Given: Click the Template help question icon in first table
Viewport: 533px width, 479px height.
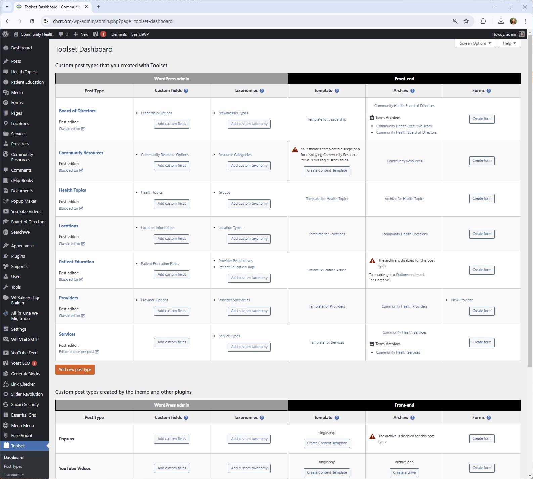Looking at the screenshot, I should [337, 91].
